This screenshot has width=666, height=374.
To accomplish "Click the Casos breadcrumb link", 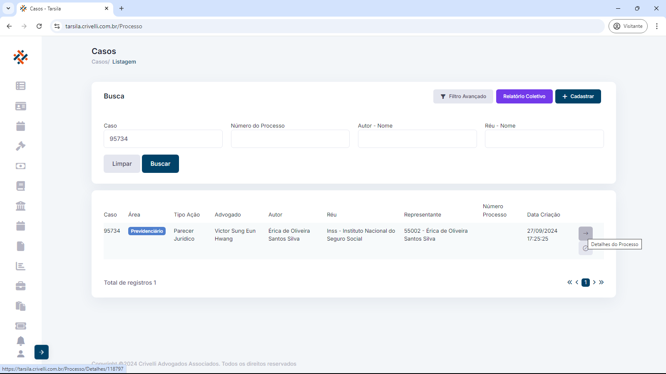I will [x=100, y=62].
